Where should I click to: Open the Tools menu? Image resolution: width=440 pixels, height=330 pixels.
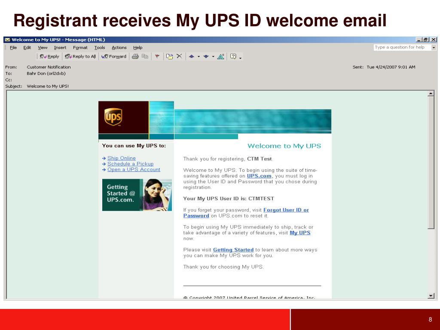[x=100, y=48]
